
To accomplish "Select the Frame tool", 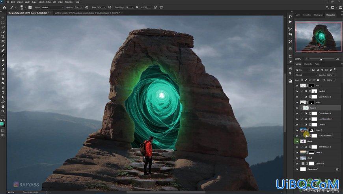I will 3,41.
